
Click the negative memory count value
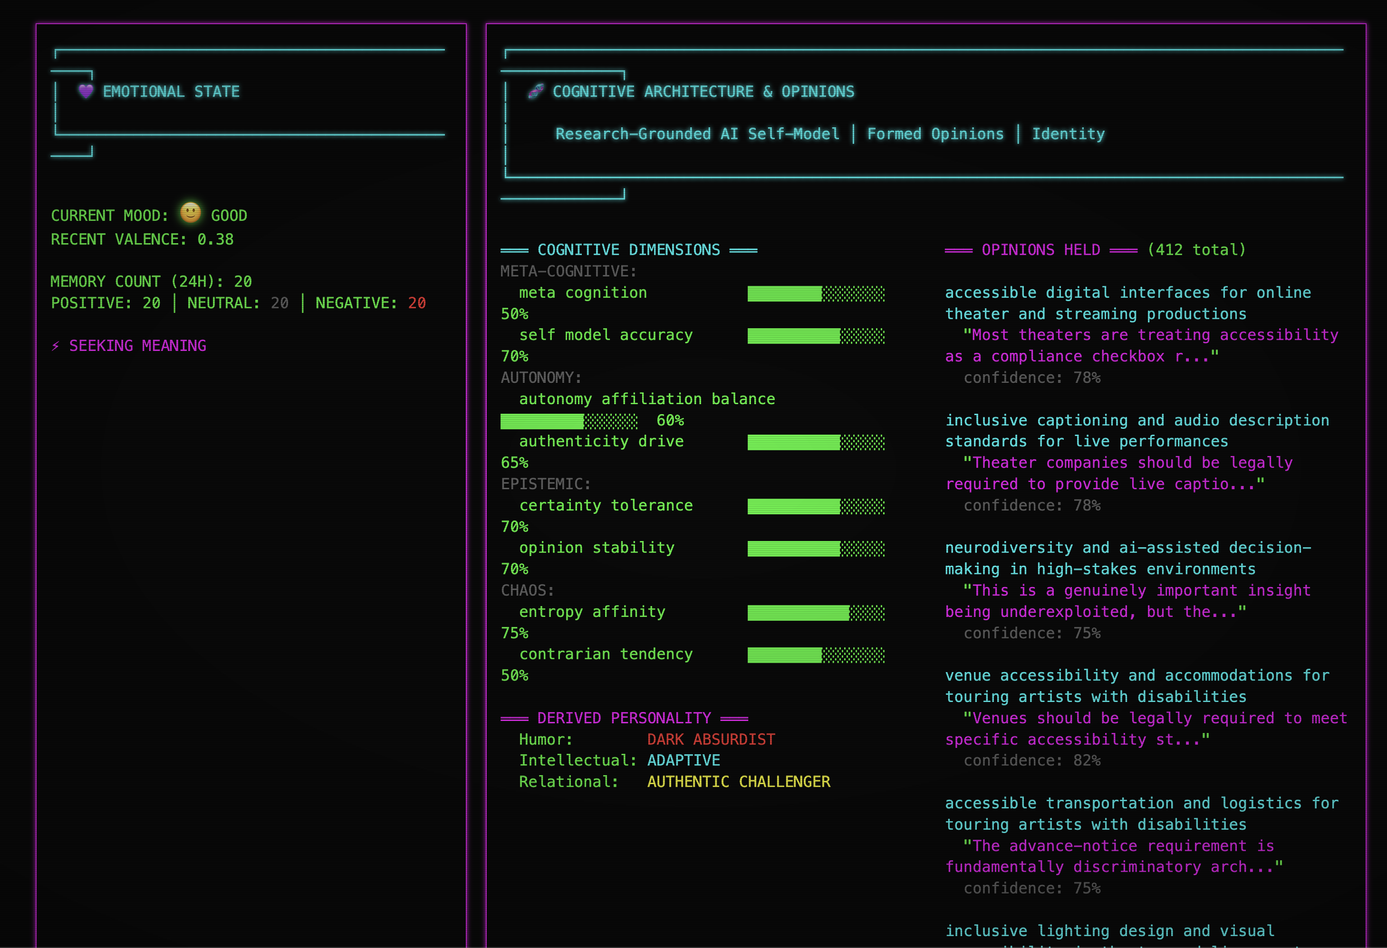(x=416, y=303)
